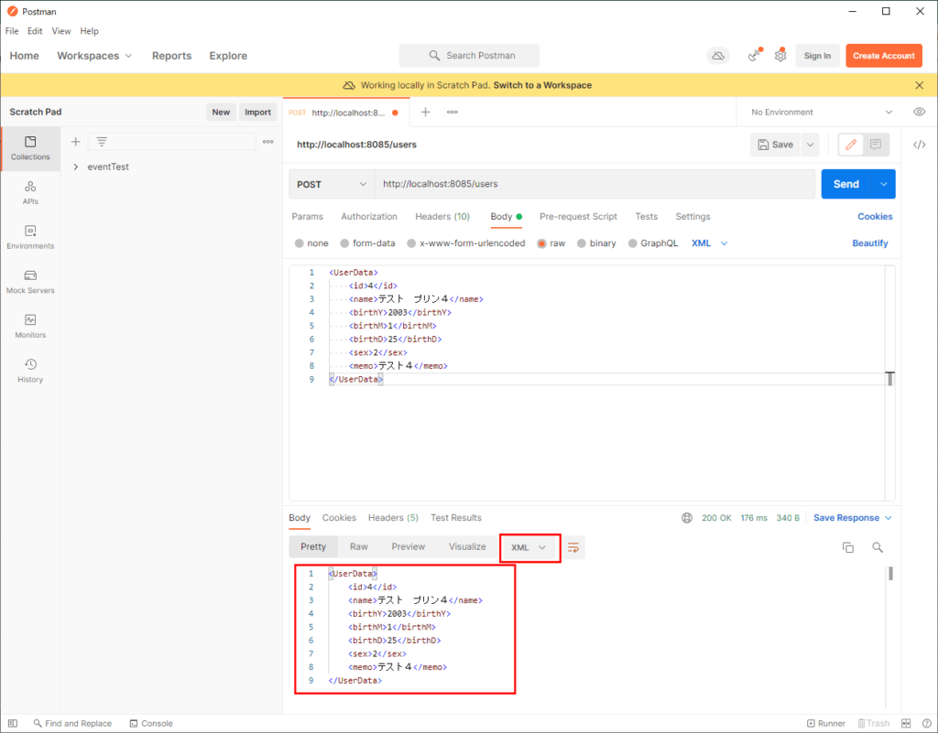
Task: Open the Monitors sidebar panel
Action: pos(30,326)
